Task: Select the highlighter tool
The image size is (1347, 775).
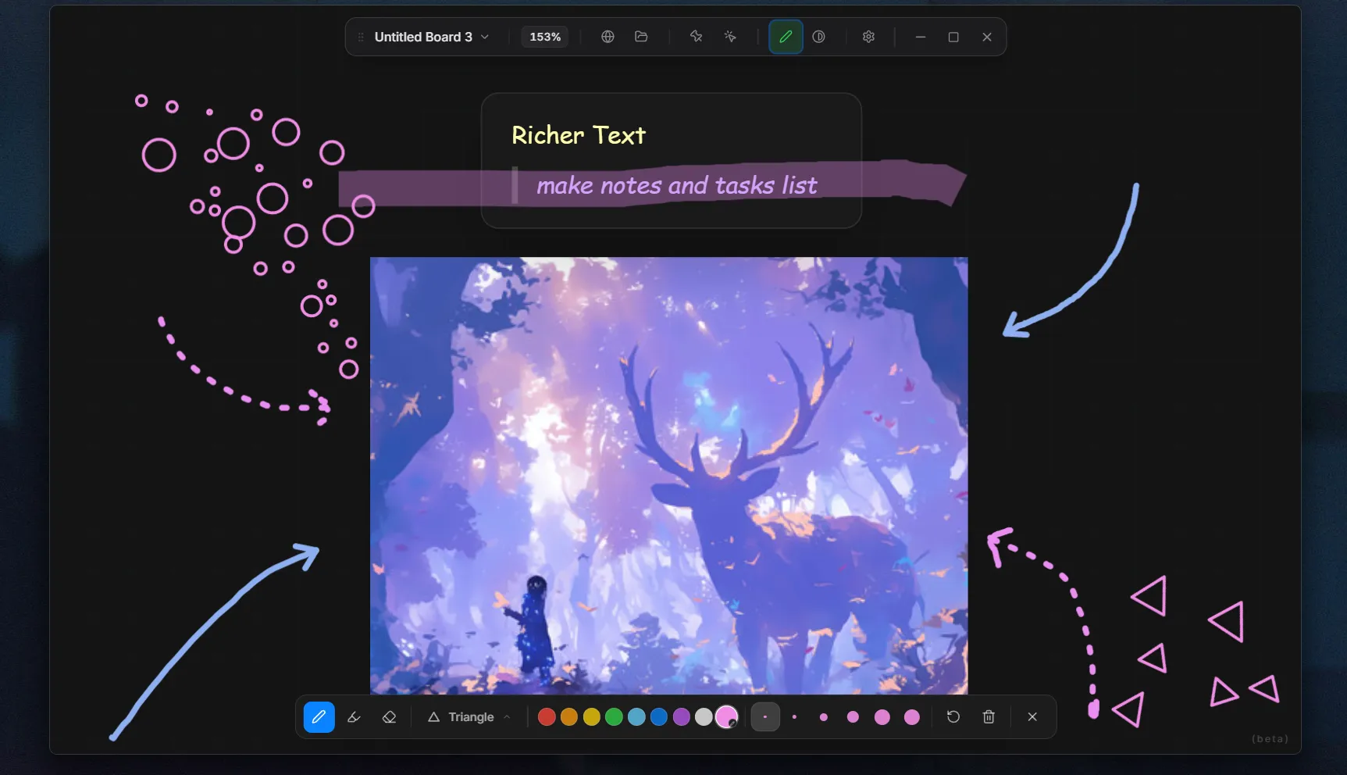Action: coord(354,717)
